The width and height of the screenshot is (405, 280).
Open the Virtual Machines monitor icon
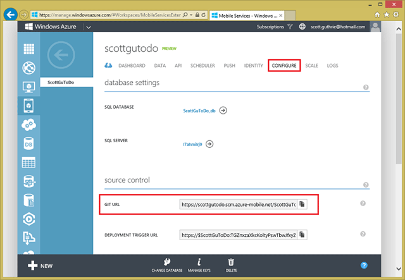point(28,87)
